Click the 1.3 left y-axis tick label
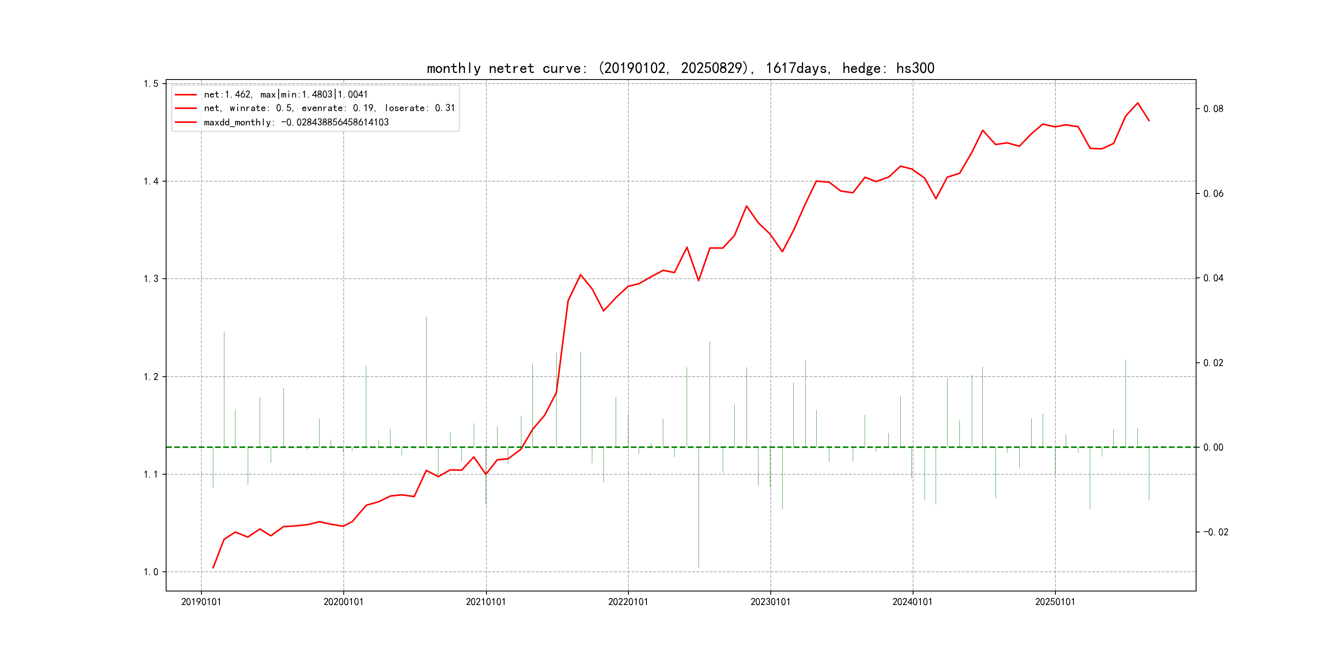Image resolution: width=1329 pixels, height=664 pixels. 151,279
